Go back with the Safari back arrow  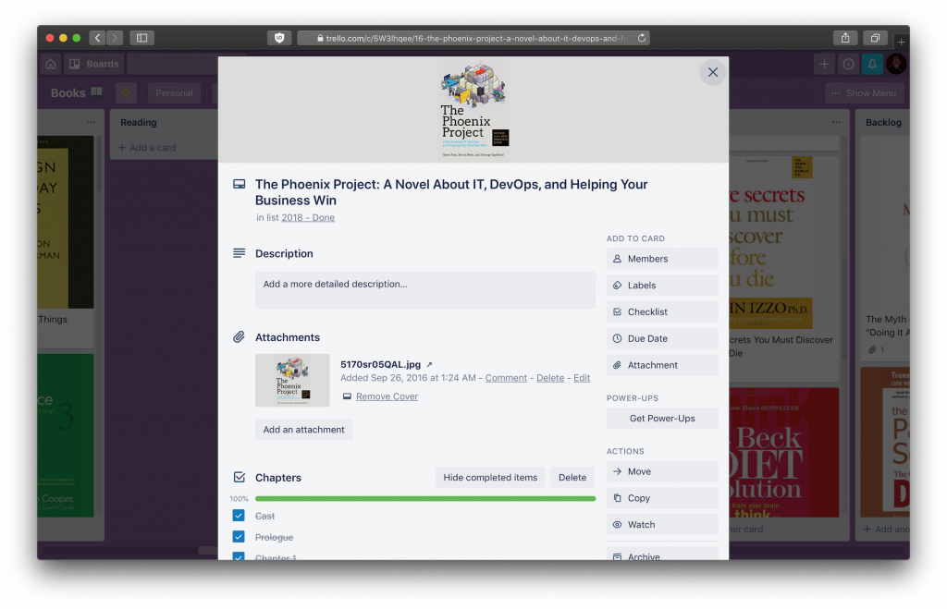click(x=97, y=38)
